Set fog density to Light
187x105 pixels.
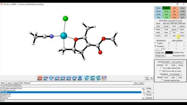pyautogui.click(x=173, y=77)
